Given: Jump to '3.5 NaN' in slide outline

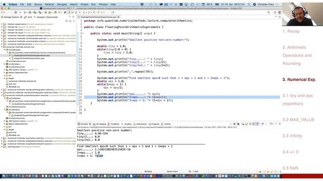Looking at the screenshot, I should pos(290,168).
